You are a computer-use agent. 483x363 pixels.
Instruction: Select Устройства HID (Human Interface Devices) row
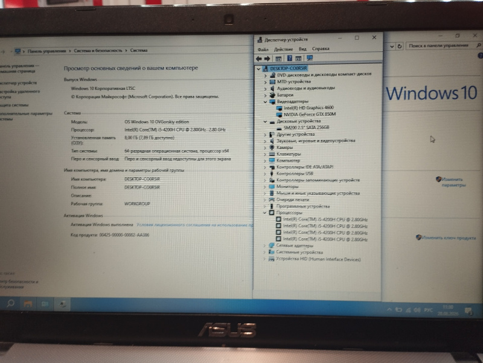[318, 259]
